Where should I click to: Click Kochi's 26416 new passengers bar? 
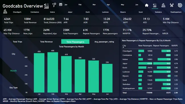click(x=142, y=68)
